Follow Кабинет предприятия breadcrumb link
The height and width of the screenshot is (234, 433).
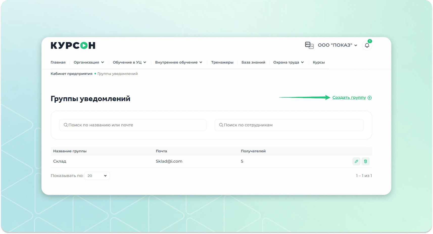coord(71,74)
